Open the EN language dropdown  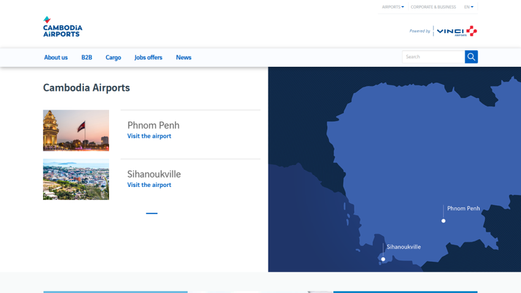(x=468, y=7)
